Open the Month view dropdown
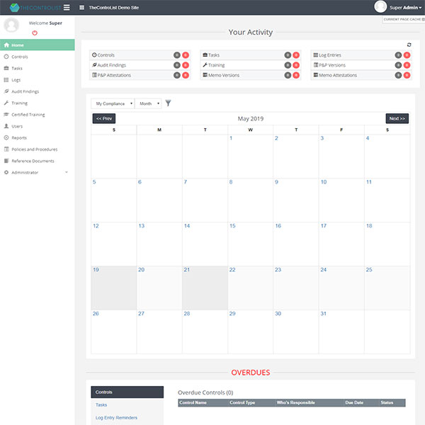The width and height of the screenshot is (425, 425). [x=148, y=103]
